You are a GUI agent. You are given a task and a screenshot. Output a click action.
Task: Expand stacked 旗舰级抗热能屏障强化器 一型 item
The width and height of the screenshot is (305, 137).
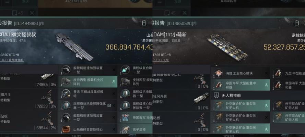109,105
